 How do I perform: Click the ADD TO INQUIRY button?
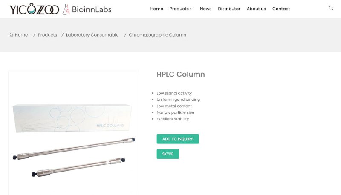point(178,139)
